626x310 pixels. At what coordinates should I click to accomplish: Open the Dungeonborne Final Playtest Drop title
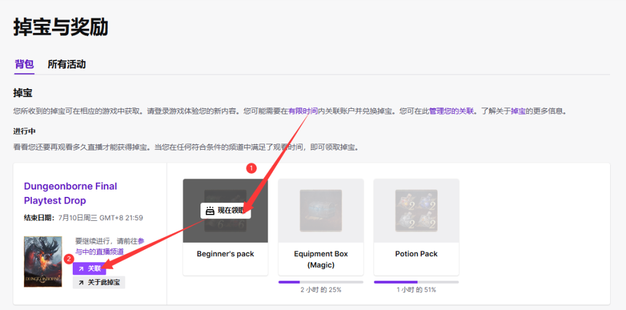tap(70, 193)
